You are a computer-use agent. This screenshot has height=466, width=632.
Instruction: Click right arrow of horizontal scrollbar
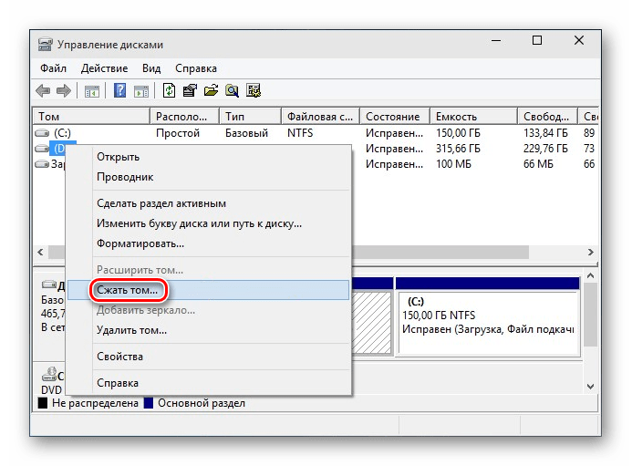[590, 252]
